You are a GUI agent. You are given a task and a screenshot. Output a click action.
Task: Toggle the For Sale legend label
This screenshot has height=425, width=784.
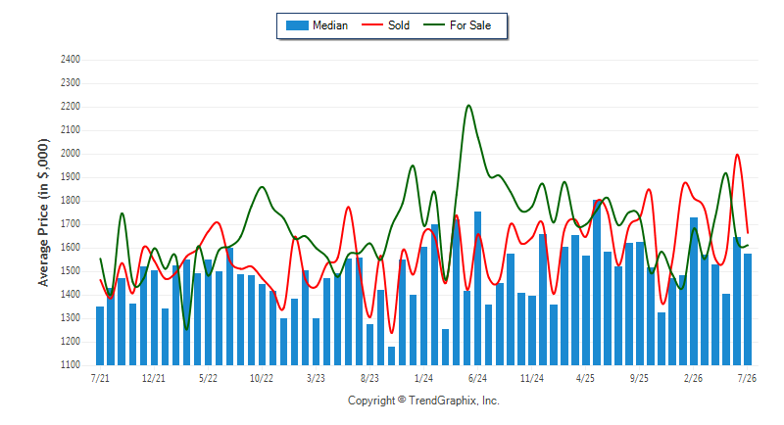pos(470,25)
